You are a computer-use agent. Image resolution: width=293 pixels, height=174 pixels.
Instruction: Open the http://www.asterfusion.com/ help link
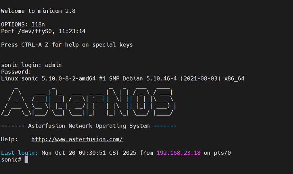point(77,140)
